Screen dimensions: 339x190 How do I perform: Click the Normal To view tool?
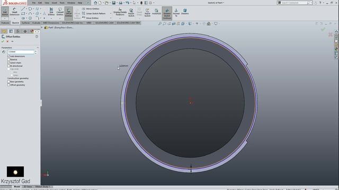coord(176,13)
